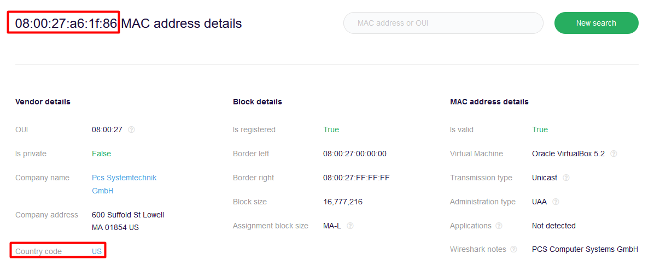Image resolution: width=666 pixels, height=271 pixels.
Task: Follow the US country code link
Action: coord(97,251)
